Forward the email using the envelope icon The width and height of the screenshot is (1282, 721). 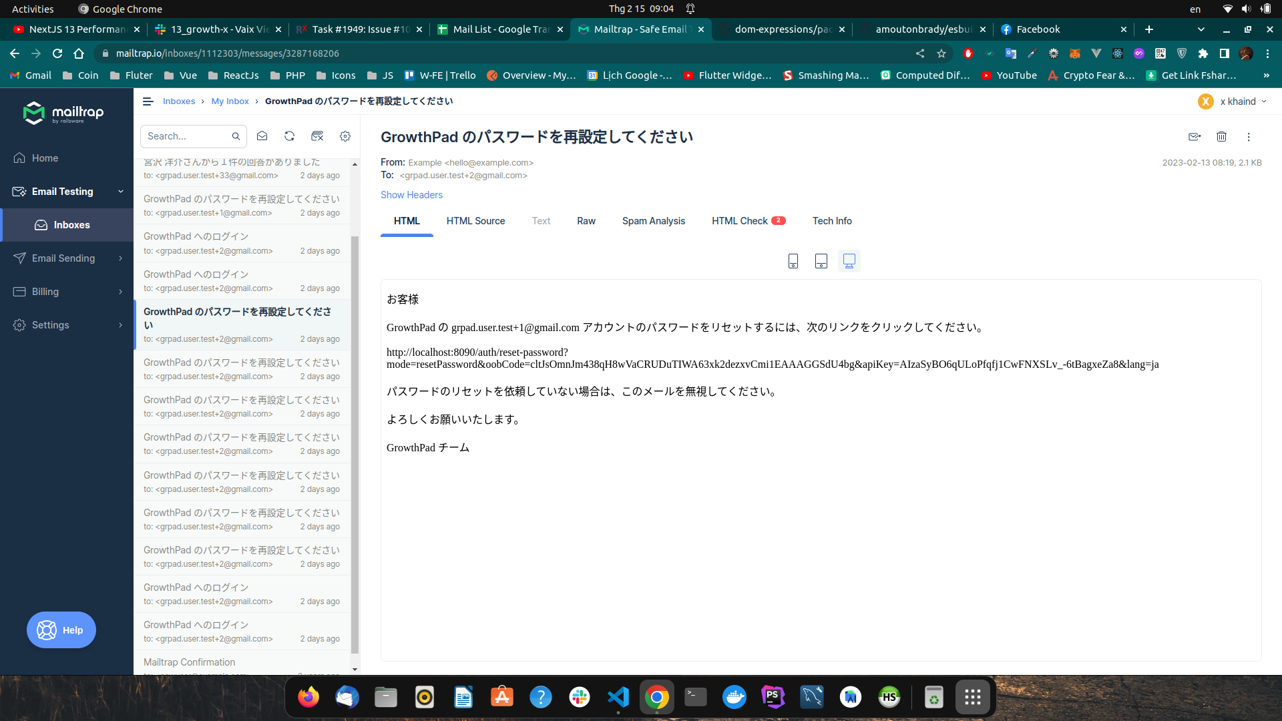click(x=1195, y=137)
